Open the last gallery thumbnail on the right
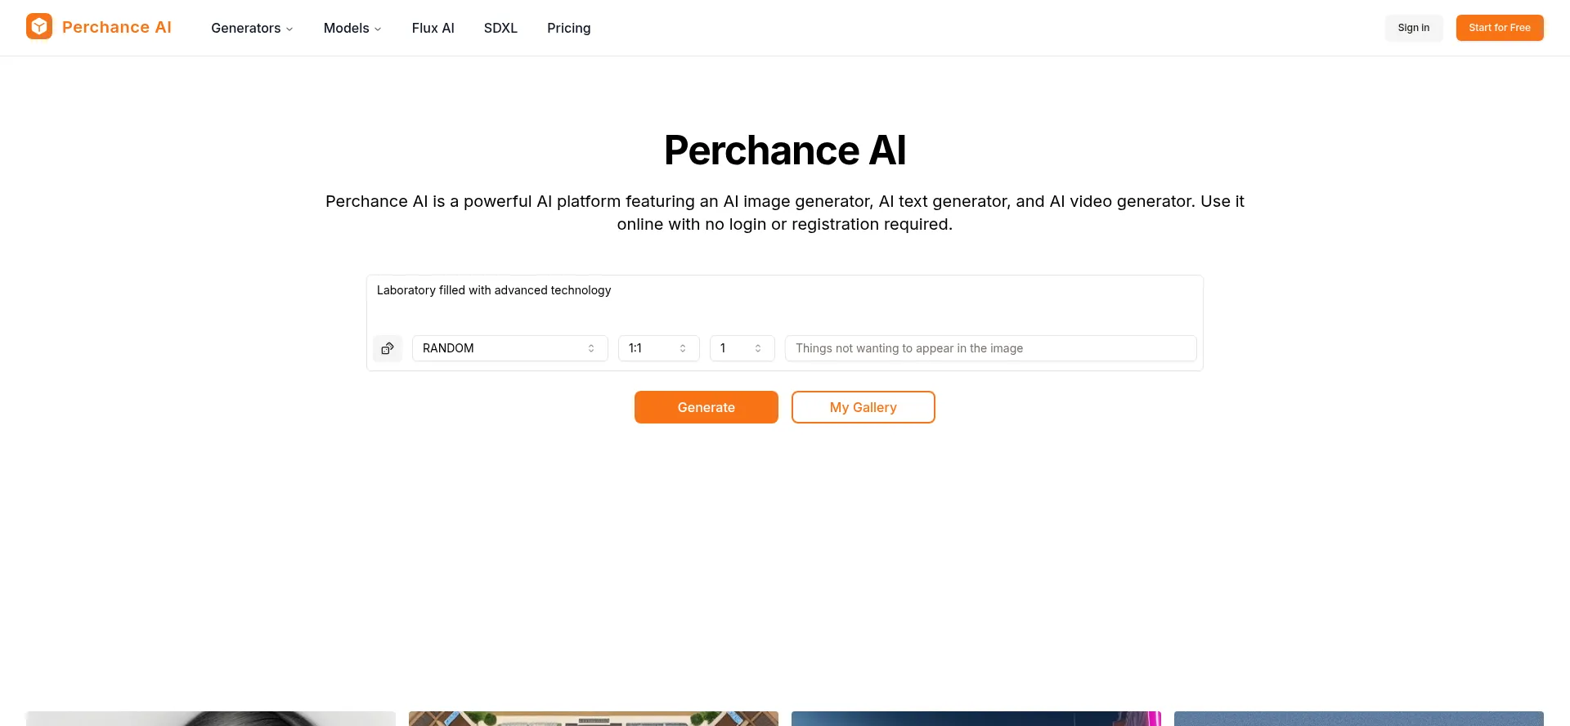The height and width of the screenshot is (726, 1570). (x=1358, y=718)
